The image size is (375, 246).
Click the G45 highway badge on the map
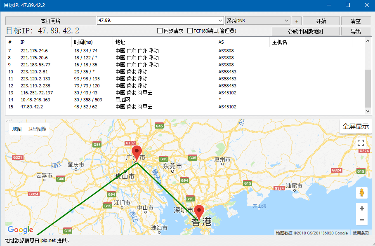pos(159,126)
